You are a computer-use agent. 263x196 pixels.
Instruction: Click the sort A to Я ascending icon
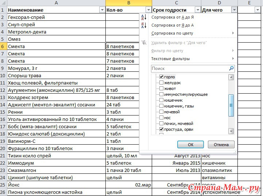tap(144, 17)
